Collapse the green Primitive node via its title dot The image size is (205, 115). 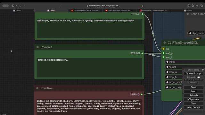pos(37,47)
